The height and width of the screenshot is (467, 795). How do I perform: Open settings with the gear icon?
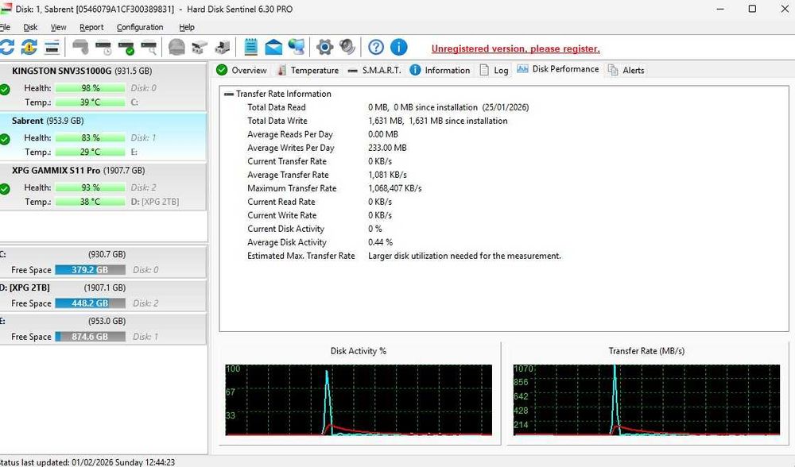[324, 47]
